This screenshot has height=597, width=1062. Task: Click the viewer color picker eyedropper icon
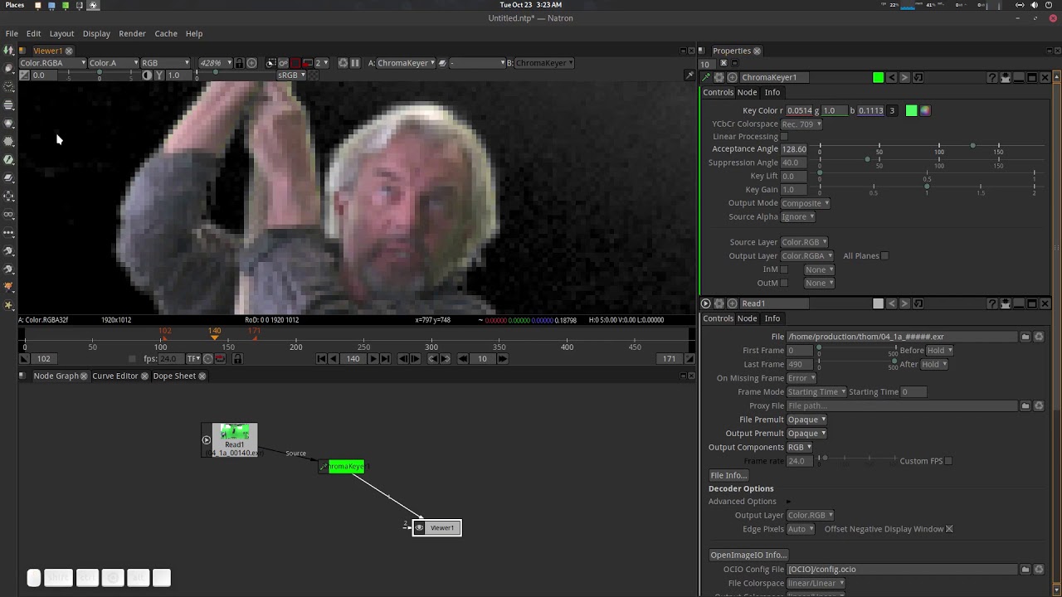(x=689, y=75)
